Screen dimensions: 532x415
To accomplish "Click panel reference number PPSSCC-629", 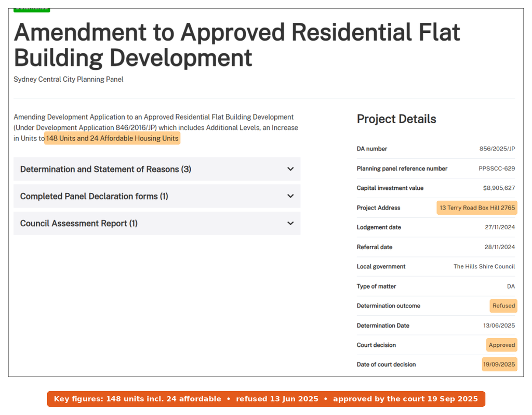I will 497,168.
